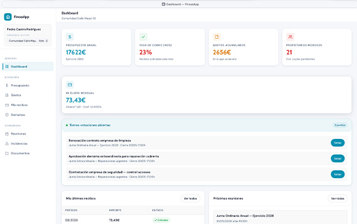357x224 pixels.
Task: Click the dollar icon beside Presupuesto
Action: [x=7, y=86]
